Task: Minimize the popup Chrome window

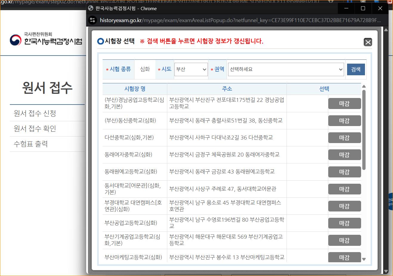Action: 346,8
